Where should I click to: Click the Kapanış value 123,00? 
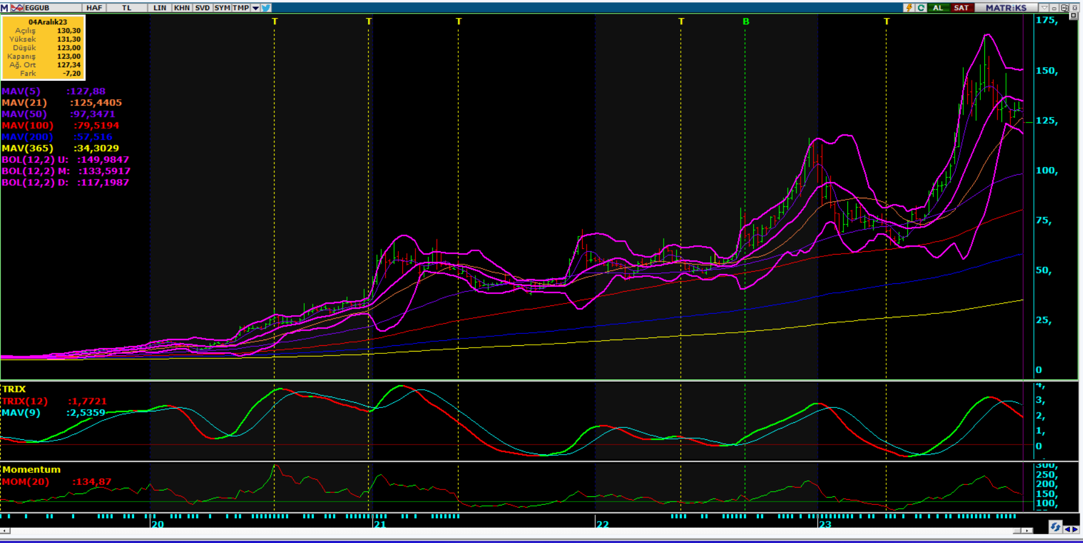[x=69, y=56]
